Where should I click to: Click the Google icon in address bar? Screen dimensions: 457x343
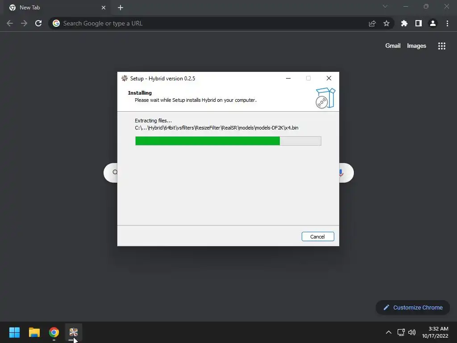tap(56, 23)
